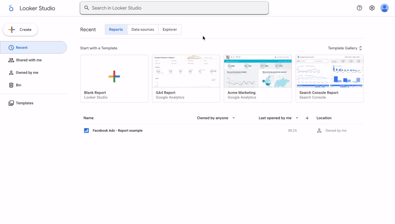Click the Facebook Ads report chart icon
This screenshot has height=224, width=395.
tap(86, 131)
